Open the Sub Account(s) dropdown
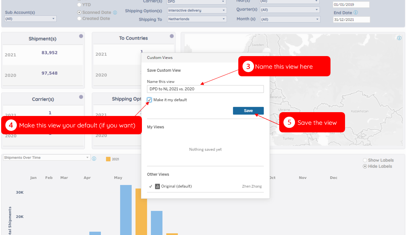This screenshot has height=235, width=407. [30, 19]
